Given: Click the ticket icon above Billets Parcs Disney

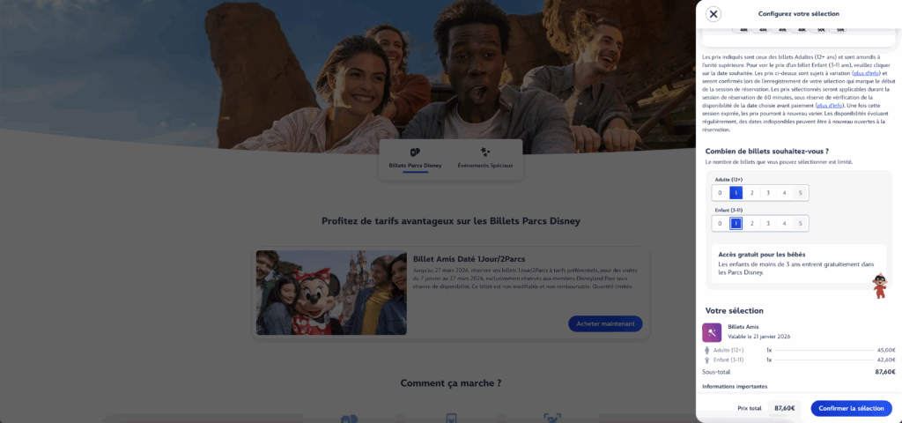Looking at the screenshot, I should click(x=415, y=152).
